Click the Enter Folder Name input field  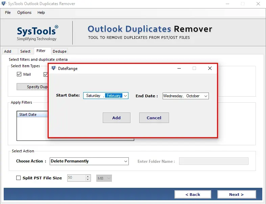[214, 161]
